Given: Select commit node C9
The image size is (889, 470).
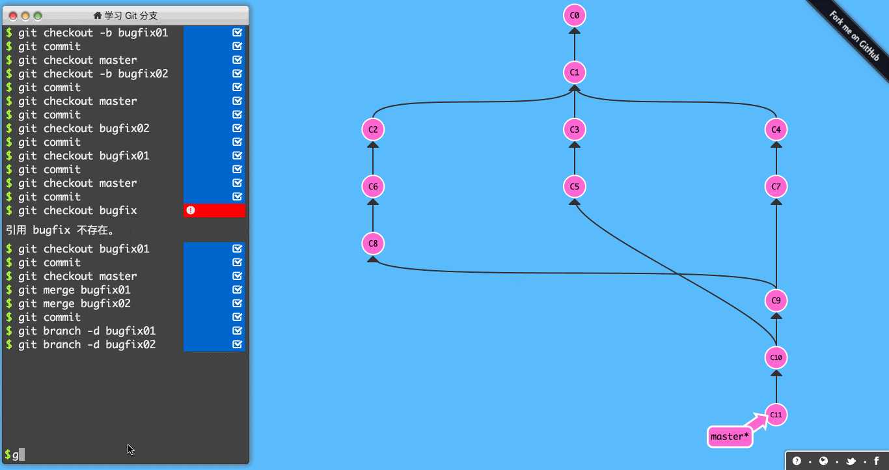Looking at the screenshot, I should (776, 301).
